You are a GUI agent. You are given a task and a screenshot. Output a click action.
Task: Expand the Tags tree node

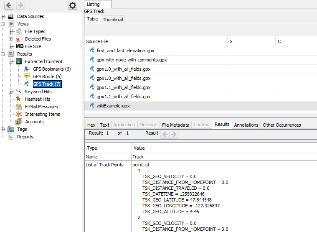point(3,129)
